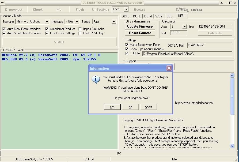Click the Restart toolbar button
The height and width of the screenshot is (162, 239).
point(139,9)
